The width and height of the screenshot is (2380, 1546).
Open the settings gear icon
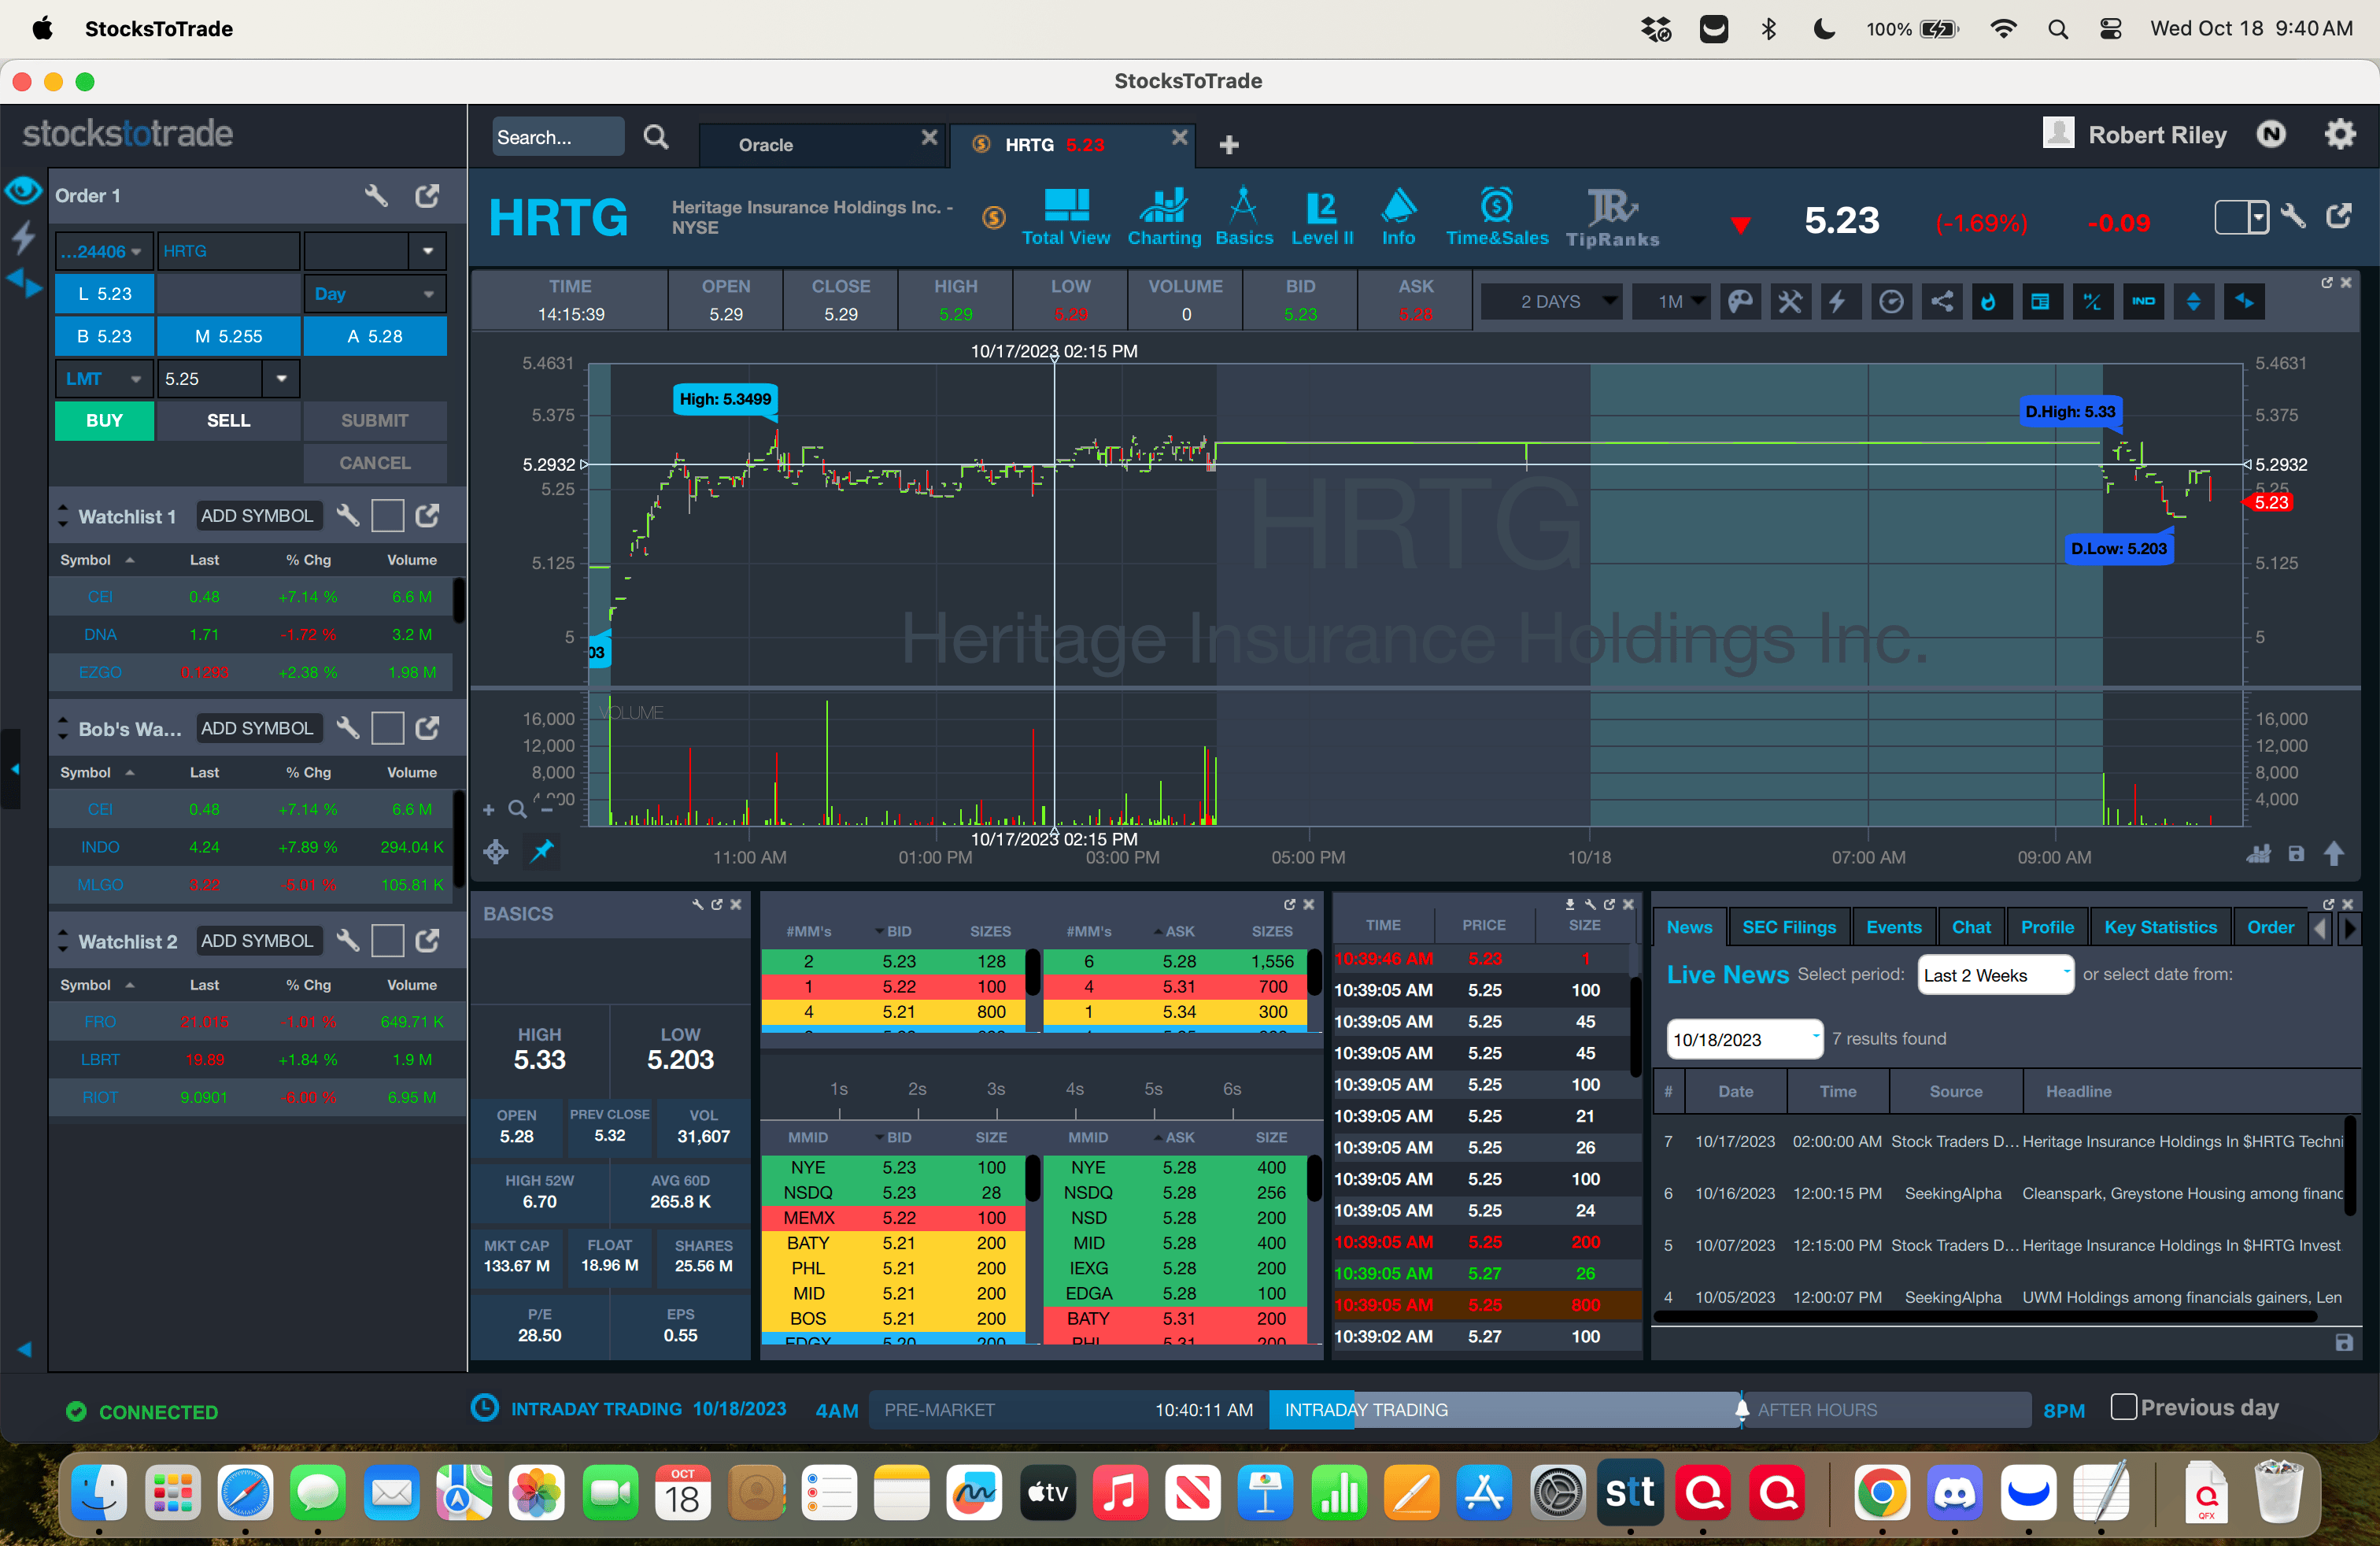[2339, 134]
